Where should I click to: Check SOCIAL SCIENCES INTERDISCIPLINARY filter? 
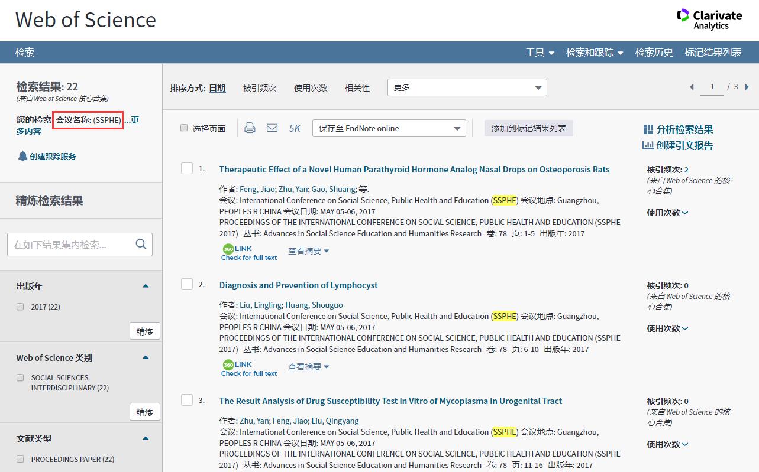[x=20, y=377]
